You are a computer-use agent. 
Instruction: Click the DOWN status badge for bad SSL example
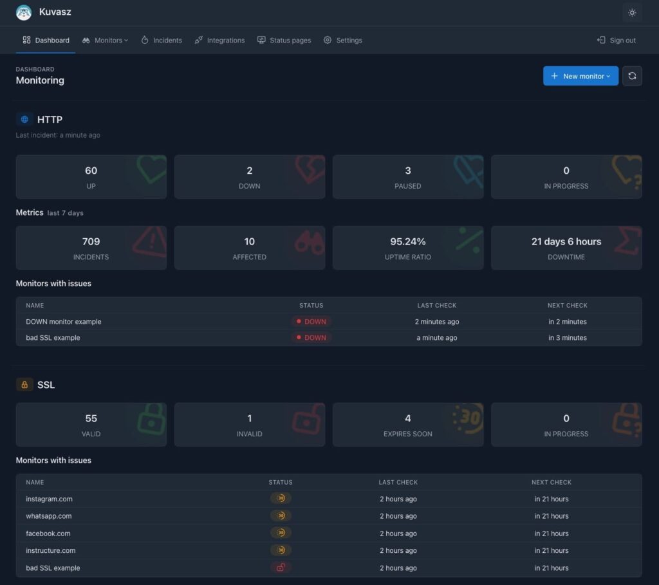pyautogui.click(x=311, y=337)
